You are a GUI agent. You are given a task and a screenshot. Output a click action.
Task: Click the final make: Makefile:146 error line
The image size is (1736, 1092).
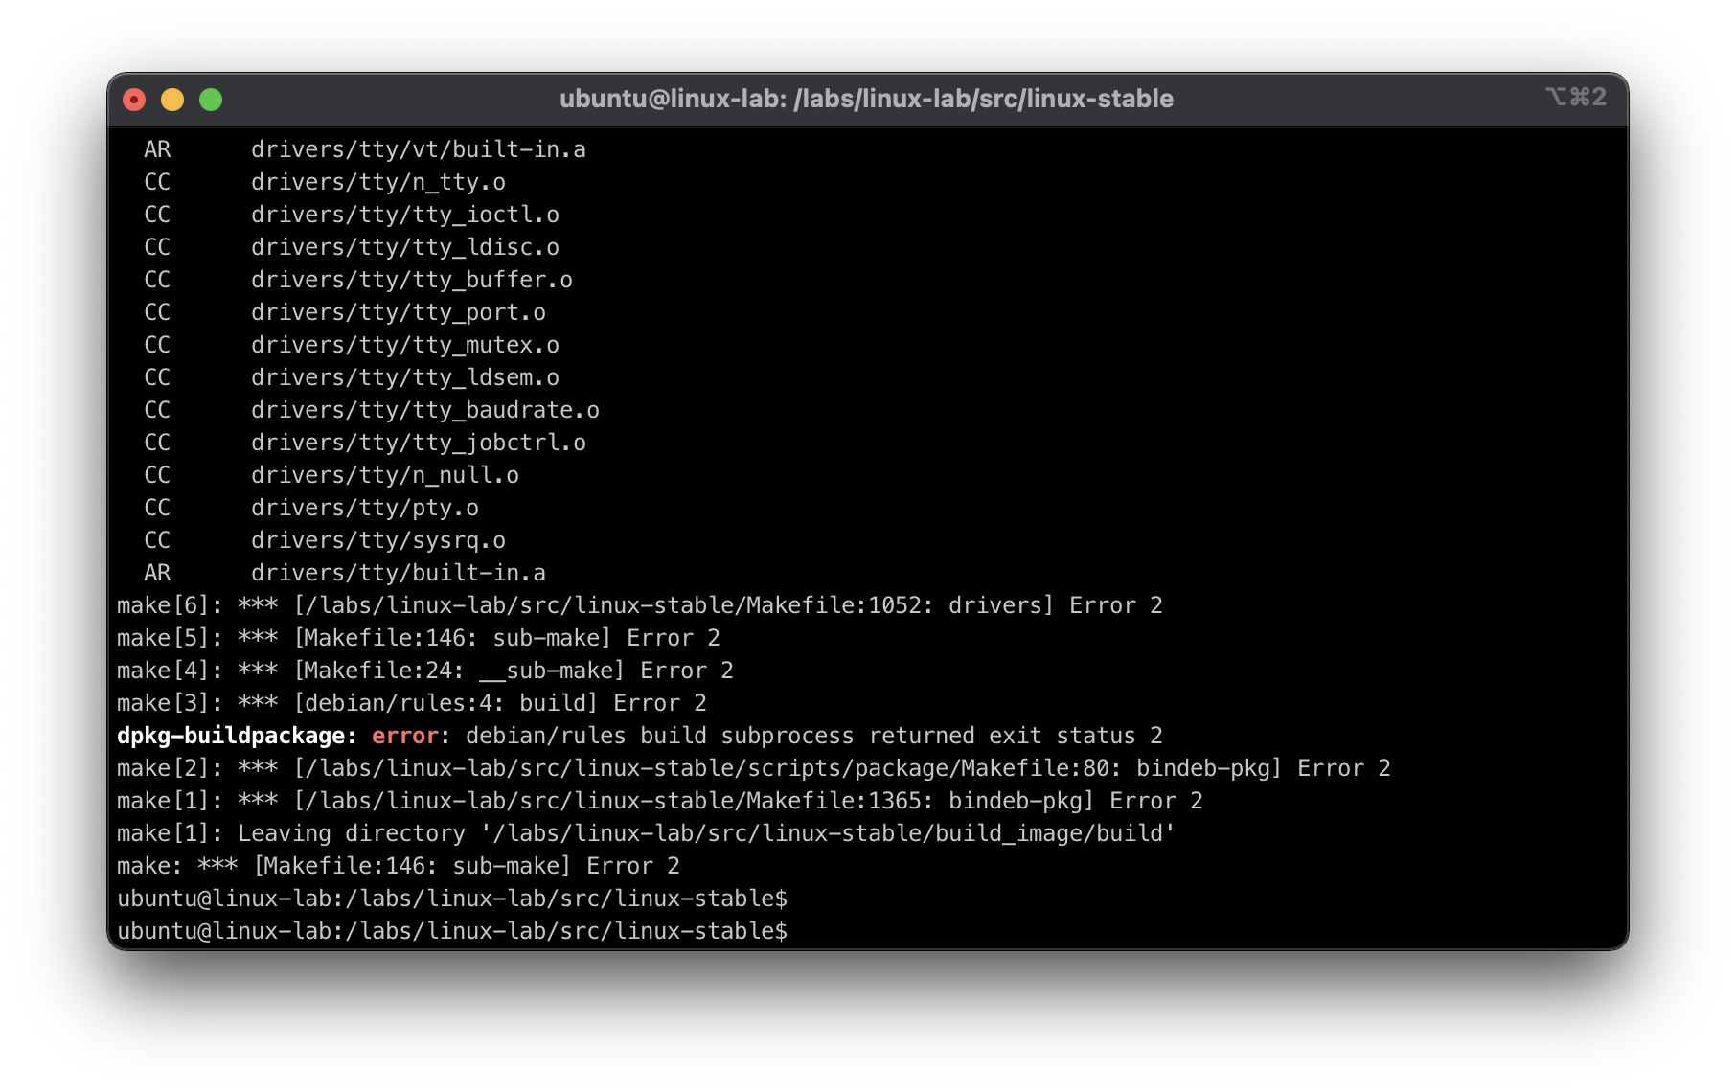tap(398, 866)
